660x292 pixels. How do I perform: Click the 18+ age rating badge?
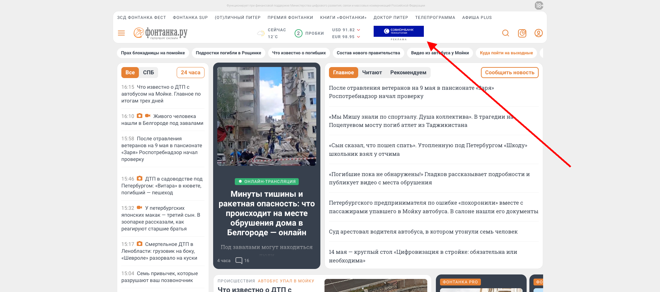click(539, 6)
